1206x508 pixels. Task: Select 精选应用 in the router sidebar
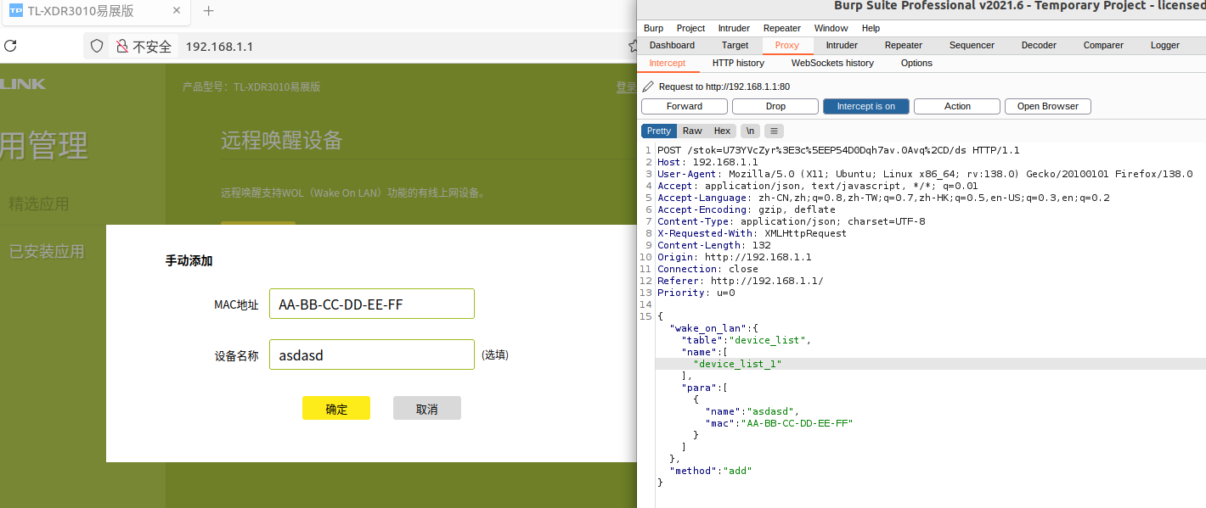39,204
